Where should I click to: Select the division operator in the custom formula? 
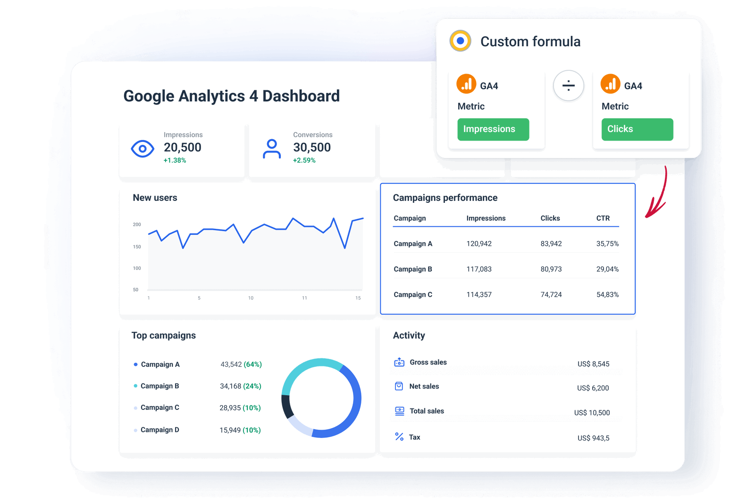click(569, 85)
